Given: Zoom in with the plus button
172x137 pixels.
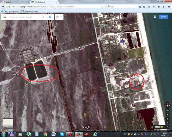Looking at the screenshot, I should point(167,119).
